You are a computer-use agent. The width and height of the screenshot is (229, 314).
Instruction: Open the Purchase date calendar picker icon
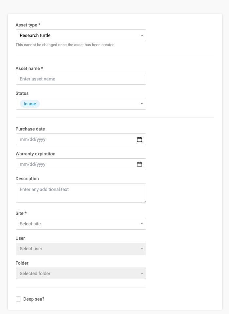click(x=139, y=139)
